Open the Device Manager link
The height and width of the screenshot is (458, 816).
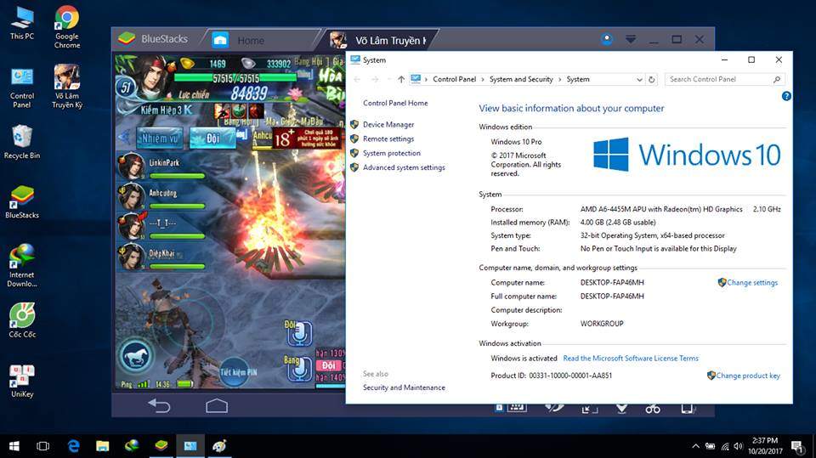[x=388, y=125]
